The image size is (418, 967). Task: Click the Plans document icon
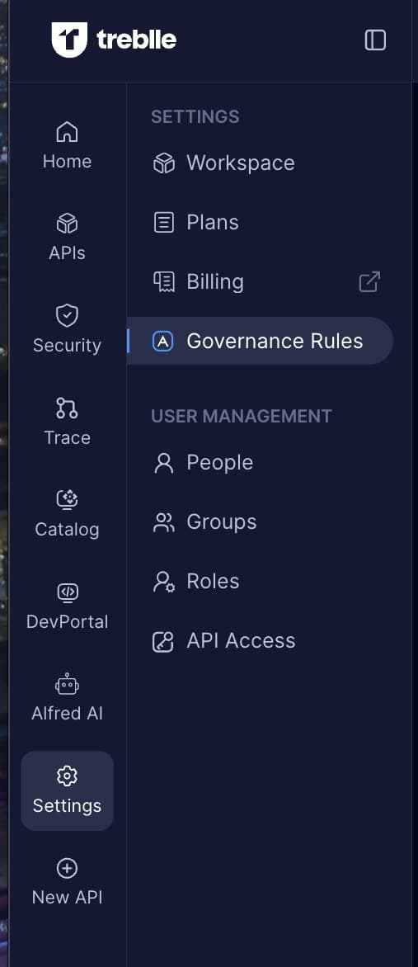(163, 223)
